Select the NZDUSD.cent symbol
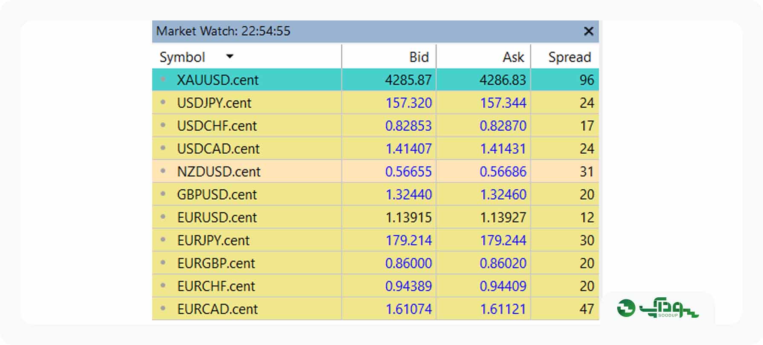The image size is (763, 345). point(219,172)
